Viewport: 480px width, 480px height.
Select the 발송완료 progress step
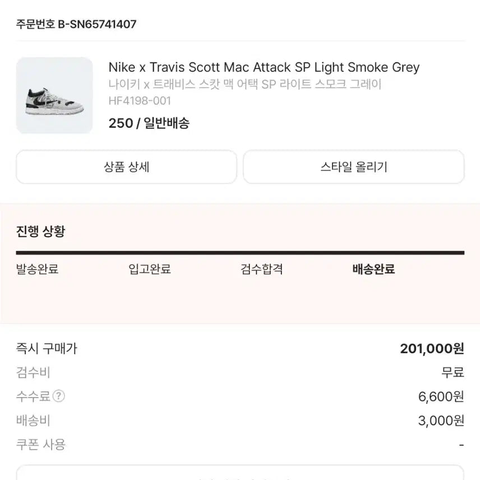tap(37, 269)
